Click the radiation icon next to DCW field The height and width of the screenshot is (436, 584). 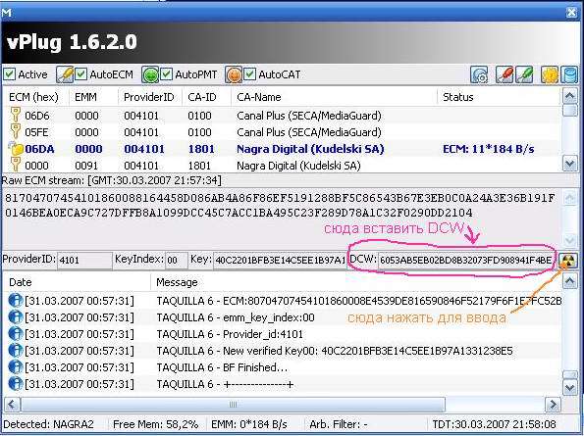(x=568, y=261)
